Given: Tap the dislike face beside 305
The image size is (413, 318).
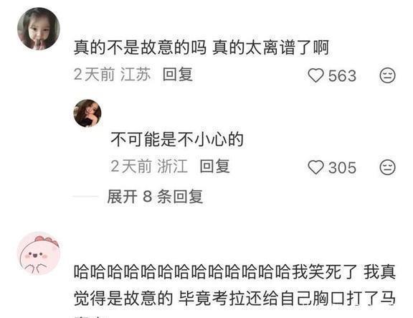Looking at the screenshot, I should point(387,167).
